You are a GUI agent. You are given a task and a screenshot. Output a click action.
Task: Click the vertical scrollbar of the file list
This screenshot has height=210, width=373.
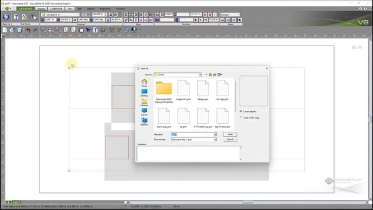235,96
